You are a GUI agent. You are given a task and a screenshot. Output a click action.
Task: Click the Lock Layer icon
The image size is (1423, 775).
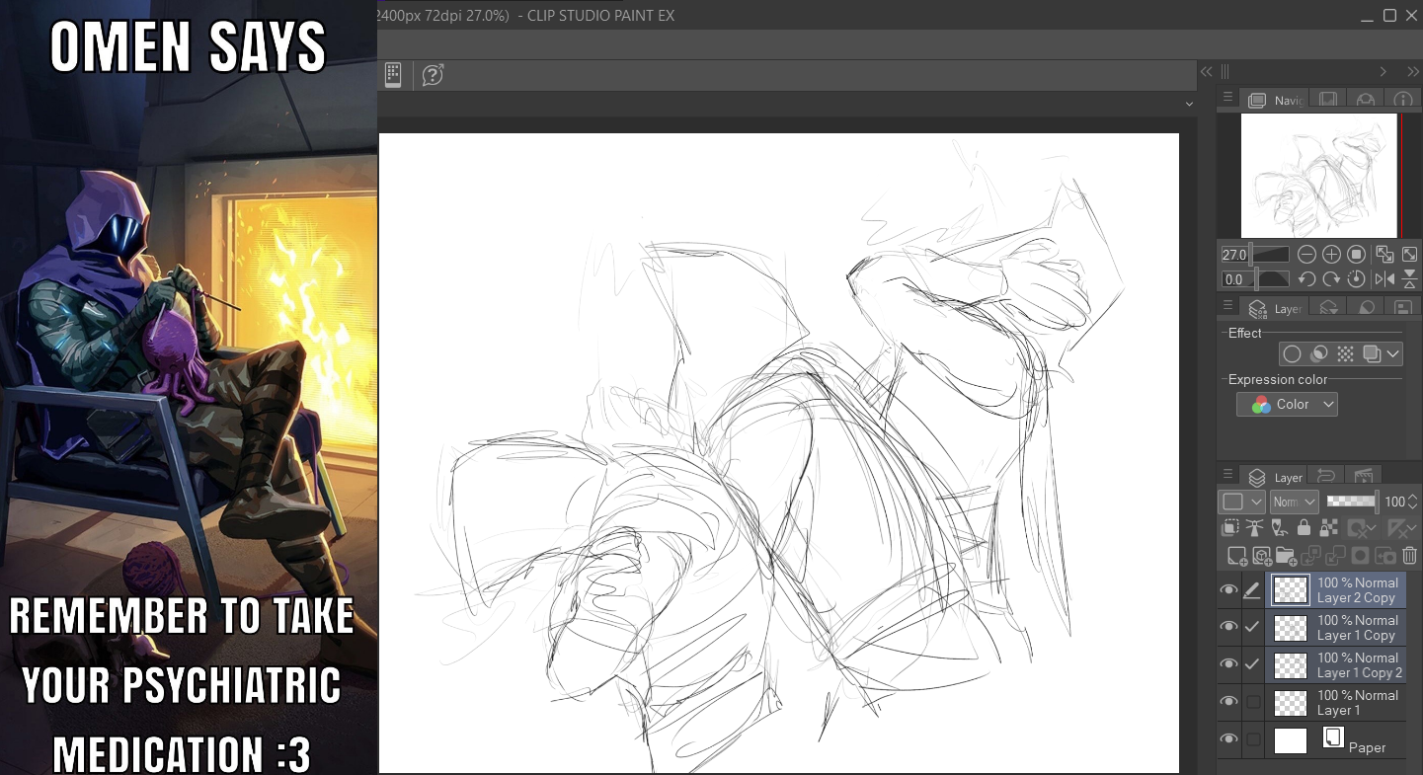click(1304, 528)
